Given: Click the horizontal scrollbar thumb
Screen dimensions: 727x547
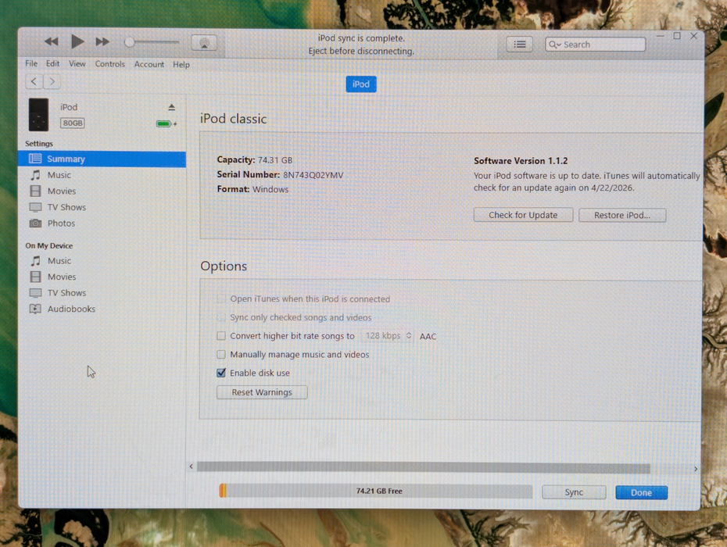Looking at the screenshot, I should (x=424, y=468).
